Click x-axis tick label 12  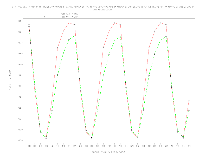tap(52, 146)
